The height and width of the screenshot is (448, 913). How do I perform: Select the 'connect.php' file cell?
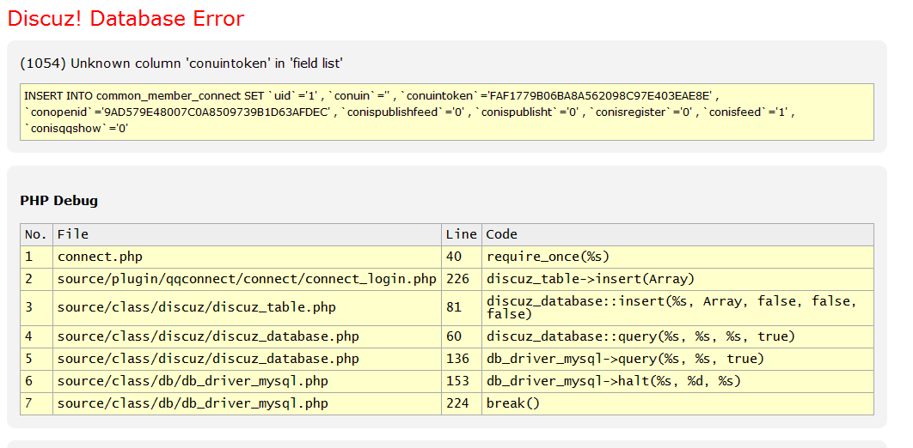point(247,257)
